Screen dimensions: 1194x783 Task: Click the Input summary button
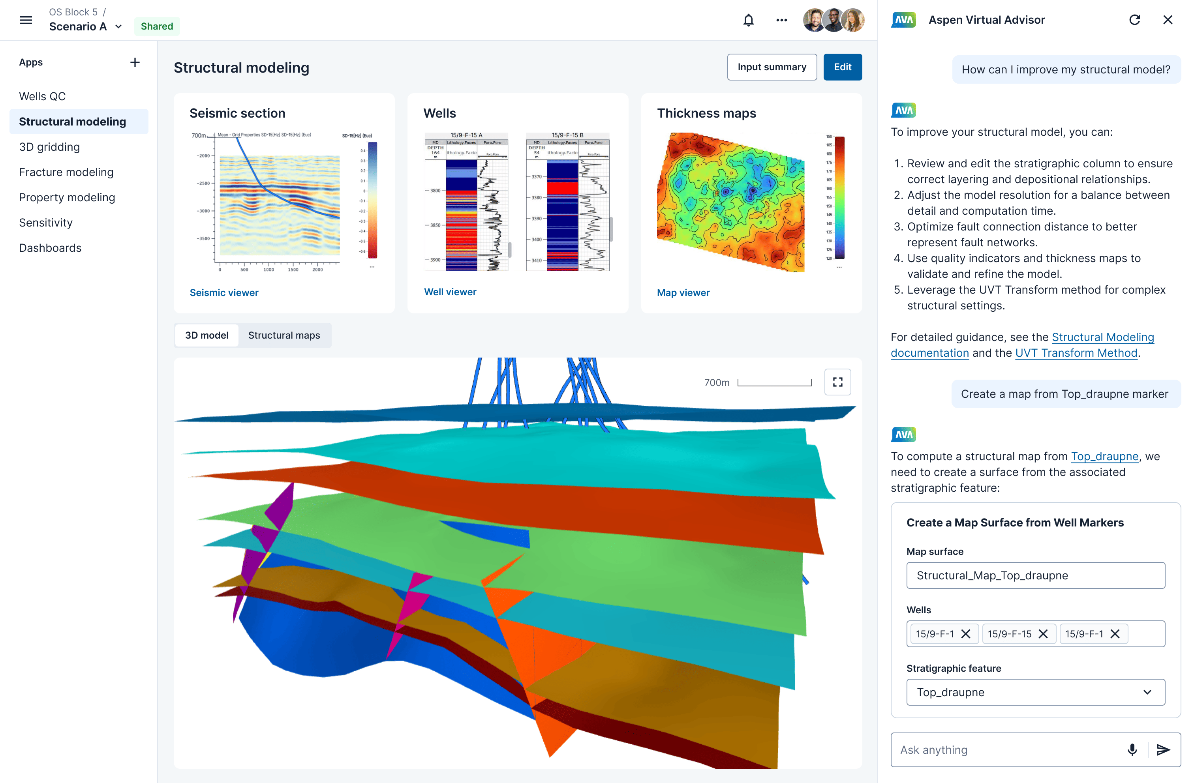772,67
